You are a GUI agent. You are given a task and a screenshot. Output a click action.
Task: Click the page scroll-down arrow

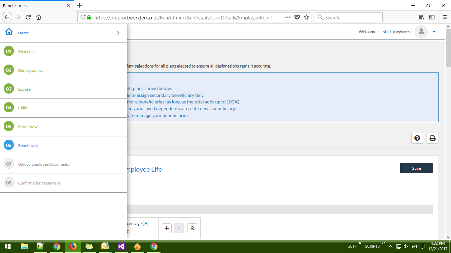448,237
